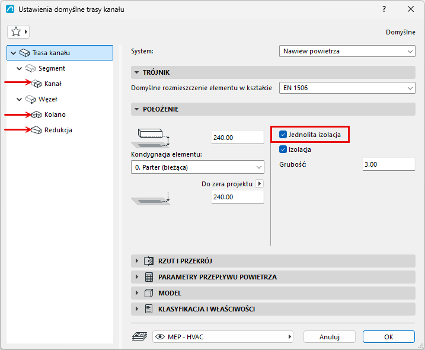Click the layer icon beside MEP - HVAC
This screenshot has height=350, width=425.
click(x=139, y=337)
